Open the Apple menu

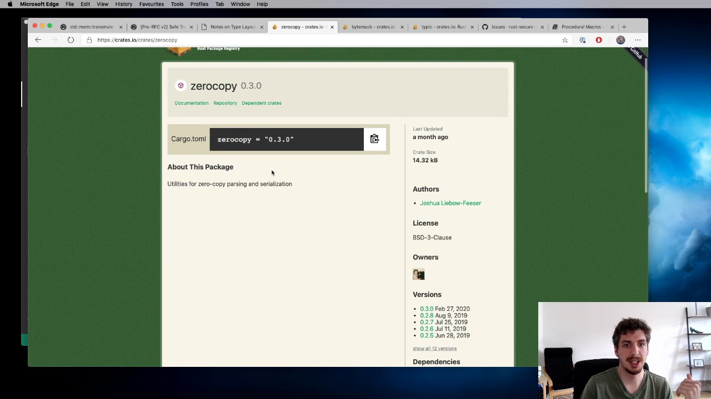coord(9,4)
